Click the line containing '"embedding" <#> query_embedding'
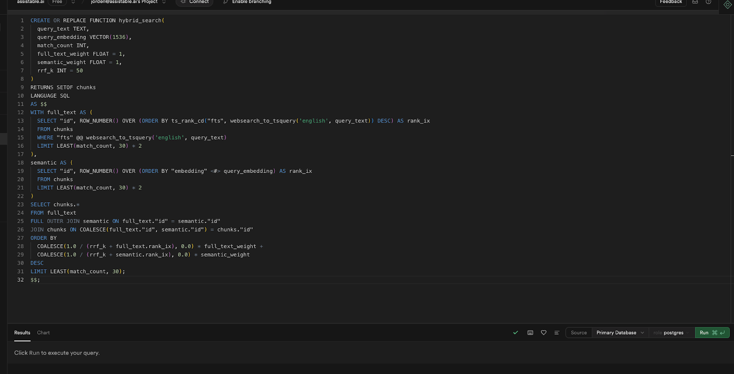The height and width of the screenshot is (374, 734). [x=174, y=171]
